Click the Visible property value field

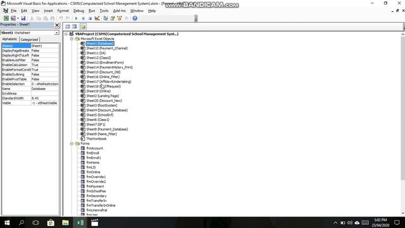(x=45, y=103)
